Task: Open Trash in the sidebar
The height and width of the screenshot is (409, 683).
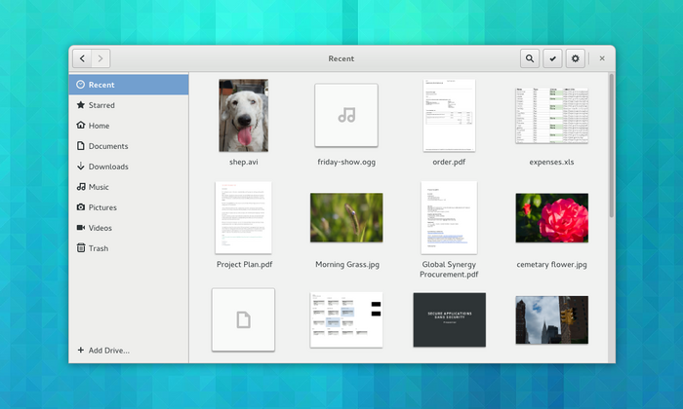Action: [99, 248]
